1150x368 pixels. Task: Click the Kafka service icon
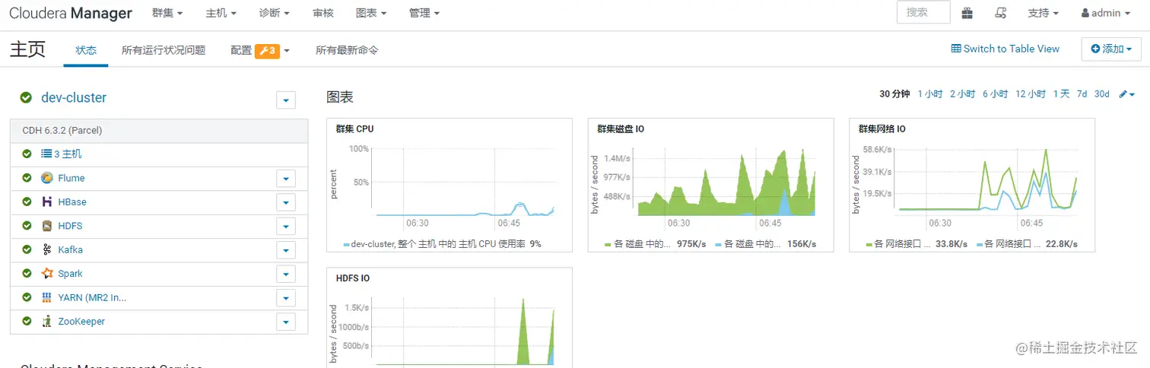coord(47,249)
